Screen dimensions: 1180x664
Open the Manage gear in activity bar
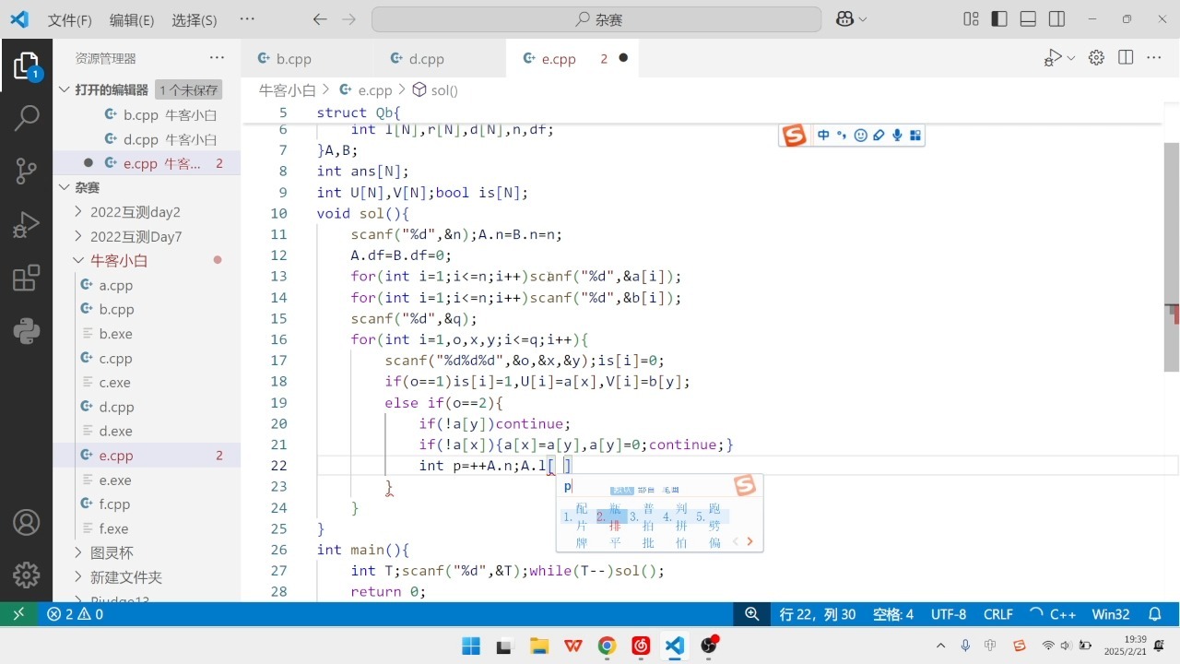pos(26,575)
